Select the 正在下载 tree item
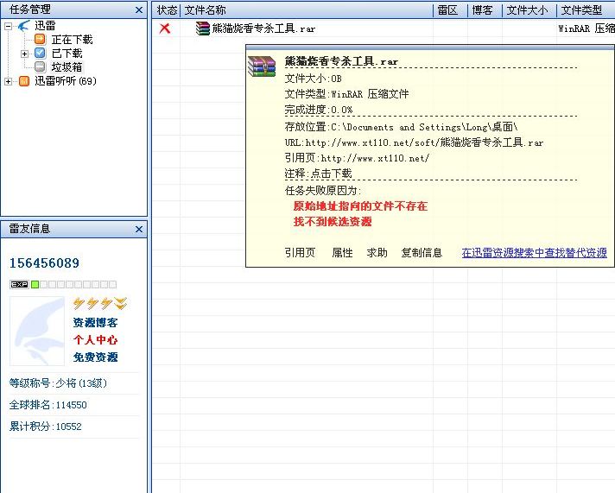The height and width of the screenshot is (493, 615). pyautogui.click(x=71, y=40)
